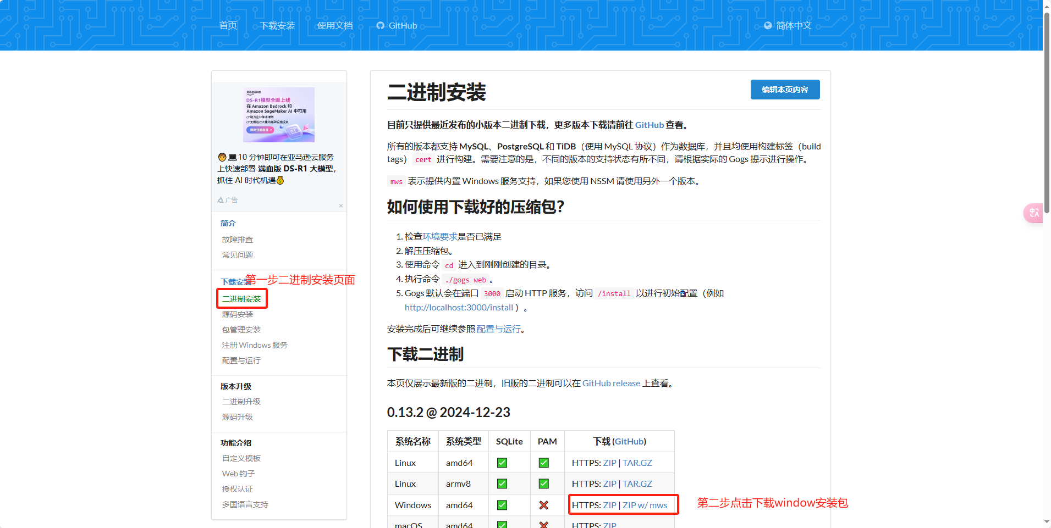Click the green check in Linux armv8 PAM cell
The width and height of the screenshot is (1051, 528).
tap(543, 483)
